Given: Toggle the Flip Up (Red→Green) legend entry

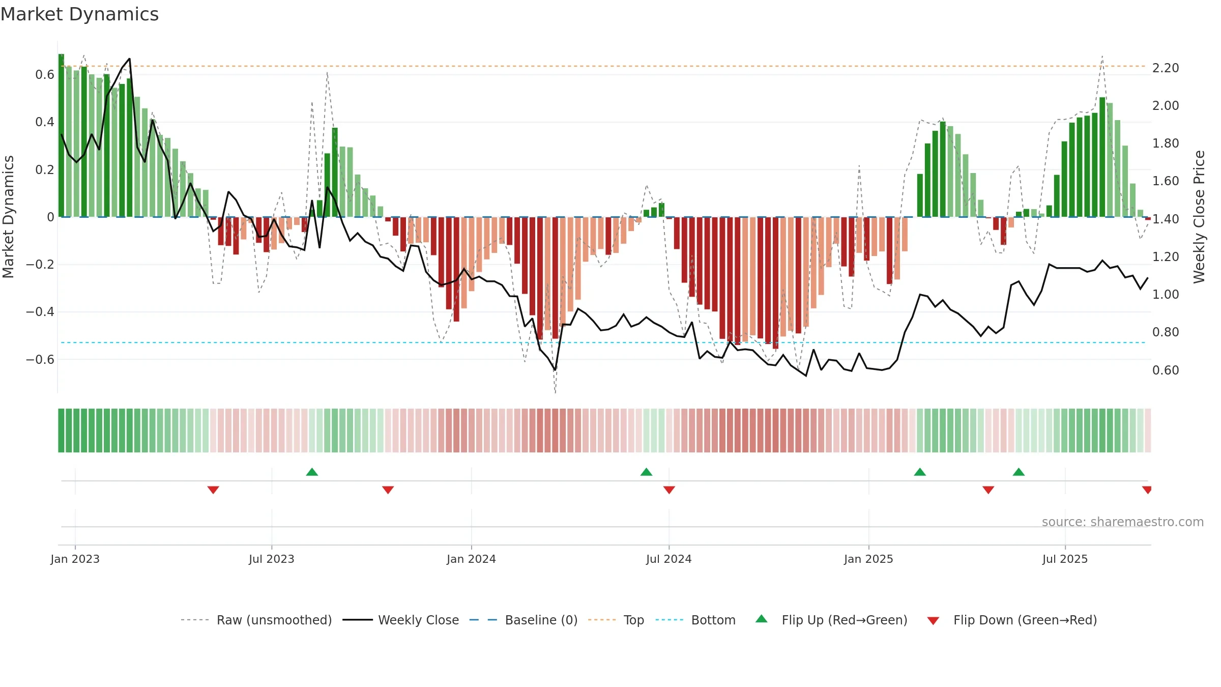Looking at the screenshot, I should (x=831, y=620).
